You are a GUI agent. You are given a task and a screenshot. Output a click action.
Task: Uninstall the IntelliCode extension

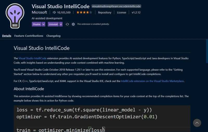(x=53, y=24)
